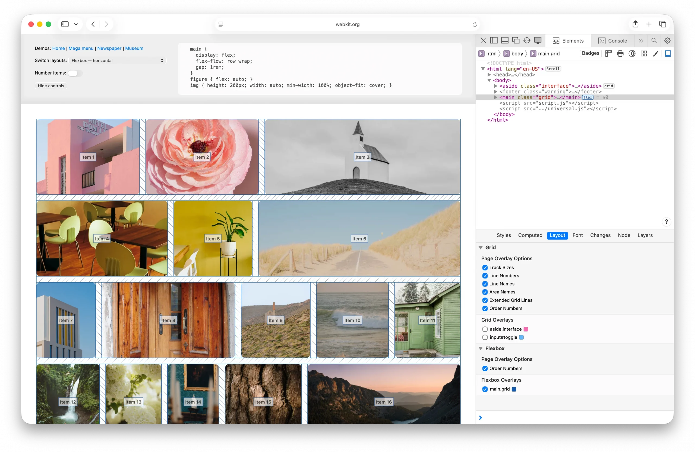
Task: Dock the Web Inspector to the bottom
Action: [505, 40]
